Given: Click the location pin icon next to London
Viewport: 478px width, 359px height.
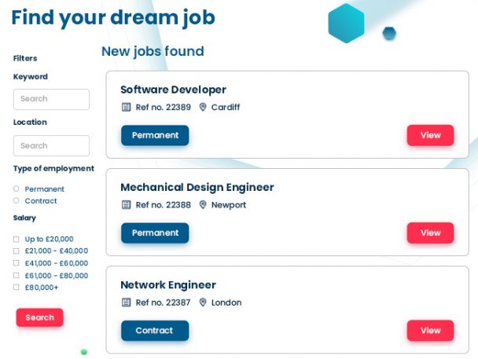Looking at the screenshot, I should [203, 302].
